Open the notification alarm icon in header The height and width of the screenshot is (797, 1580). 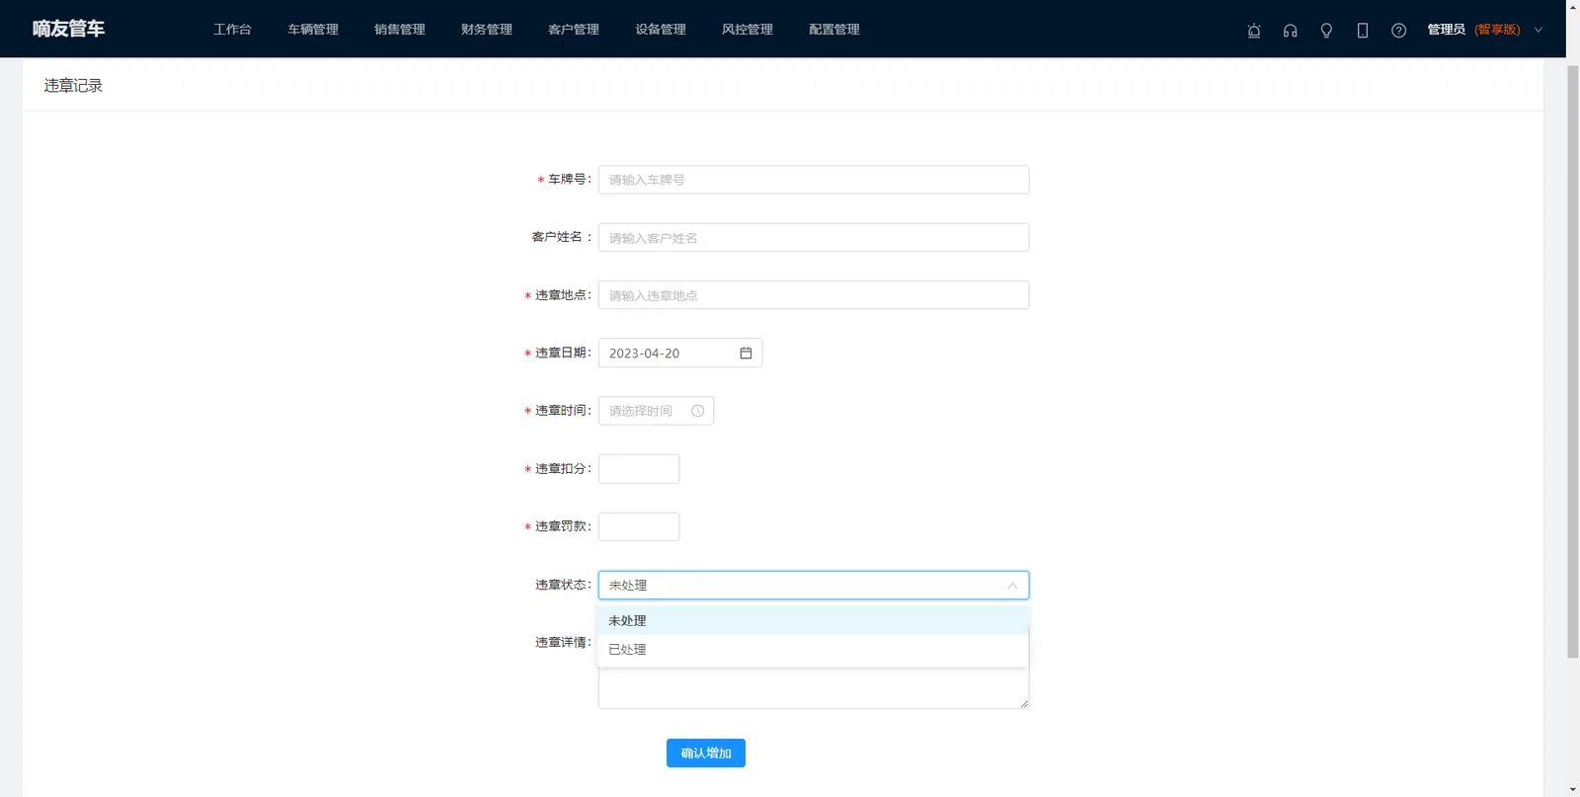1254,31
